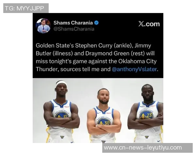Image resolution: width=196 pixels, height=156 pixels.
Task: Click the number 10 jersey logo
Action: click(x=62, y=115)
